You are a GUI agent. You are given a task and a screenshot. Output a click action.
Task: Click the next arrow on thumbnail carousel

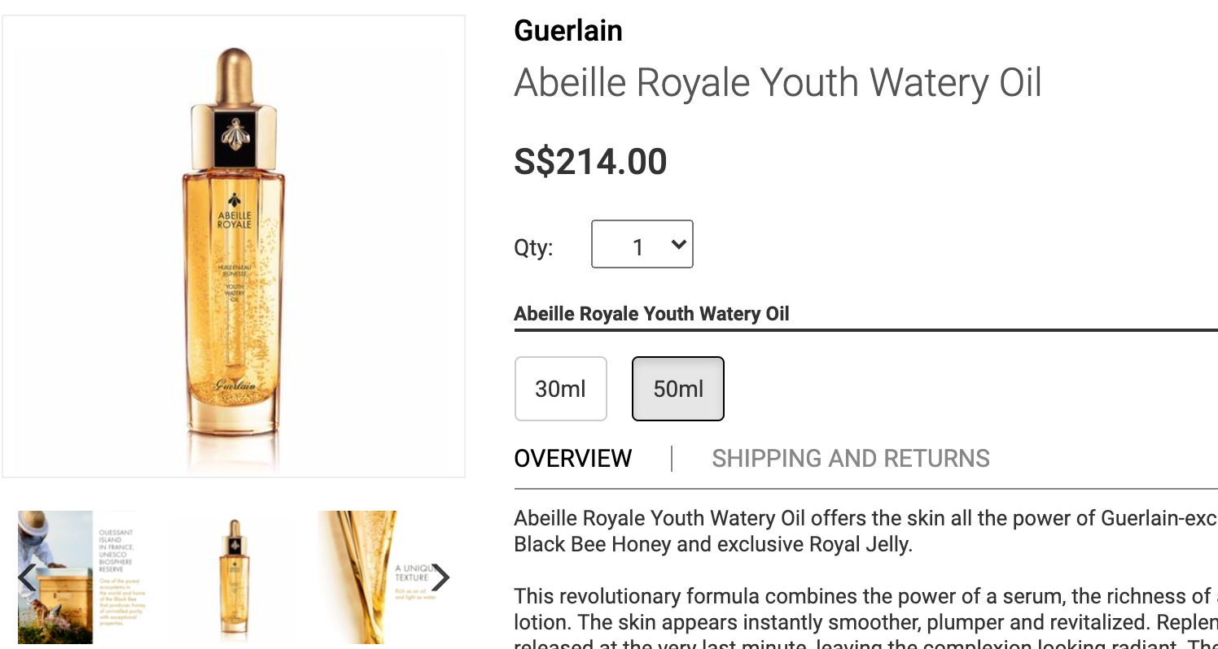point(440,577)
